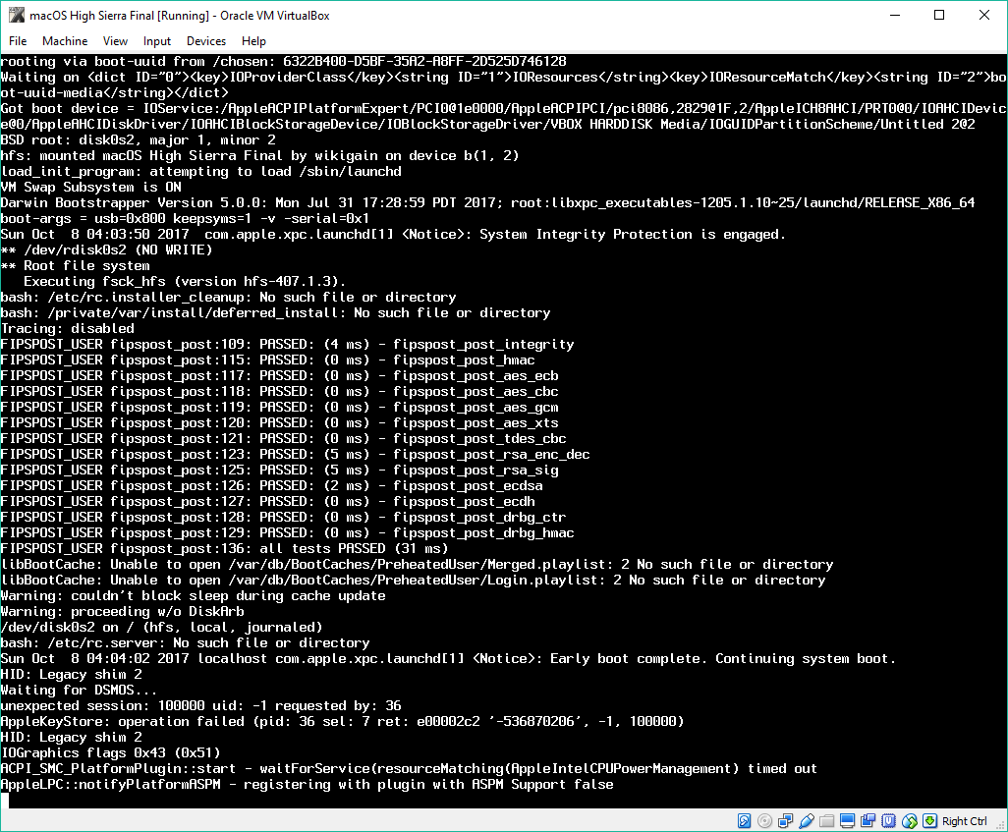Open the File menu
This screenshot has width=1008, height=832.
tap(18, 41)
